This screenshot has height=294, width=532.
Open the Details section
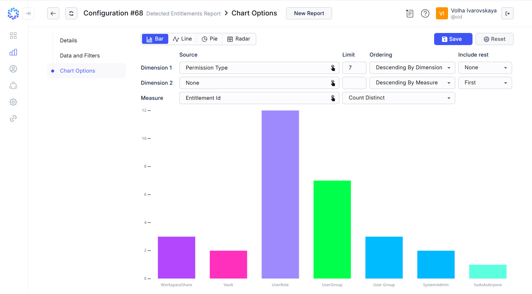point(69,40)
